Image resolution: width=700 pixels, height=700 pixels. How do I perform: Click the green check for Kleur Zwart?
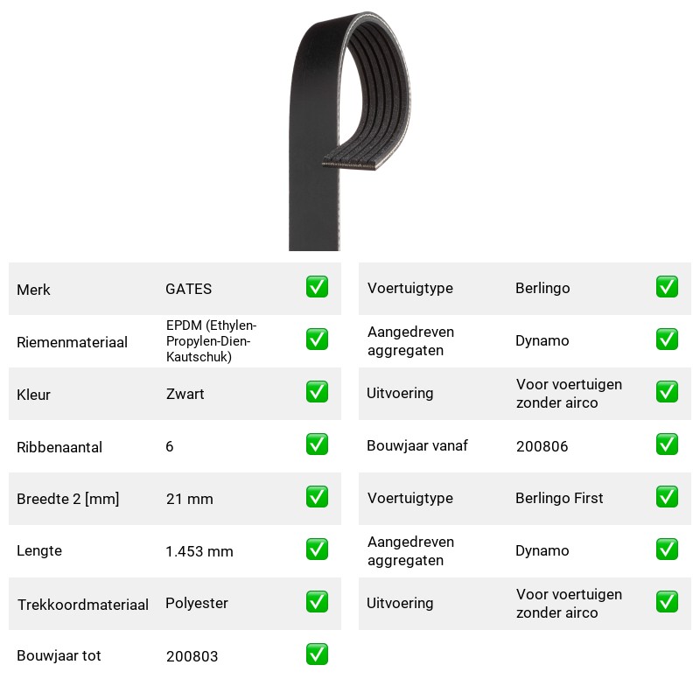point(317,391)
